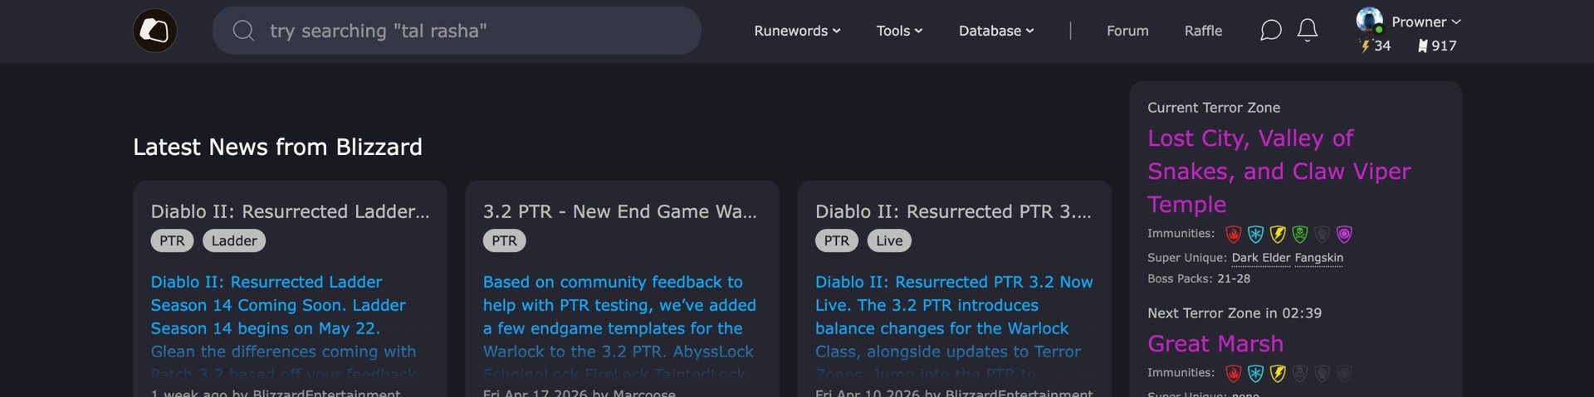Viewport: 1594px width, 397px height.
Task: Focus the "tal rasha" search field
Action: coord(457,31)
